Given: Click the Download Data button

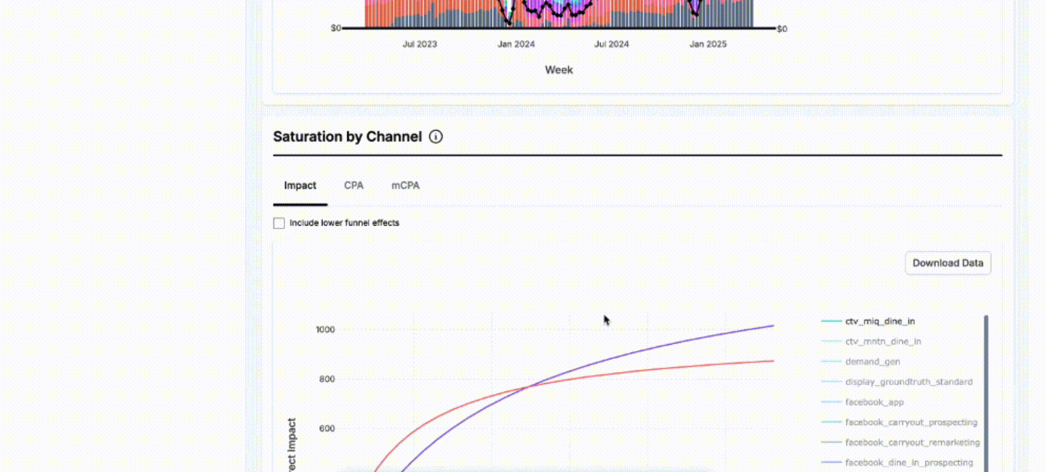Looking at the screenshot, I should pos(947,263).
